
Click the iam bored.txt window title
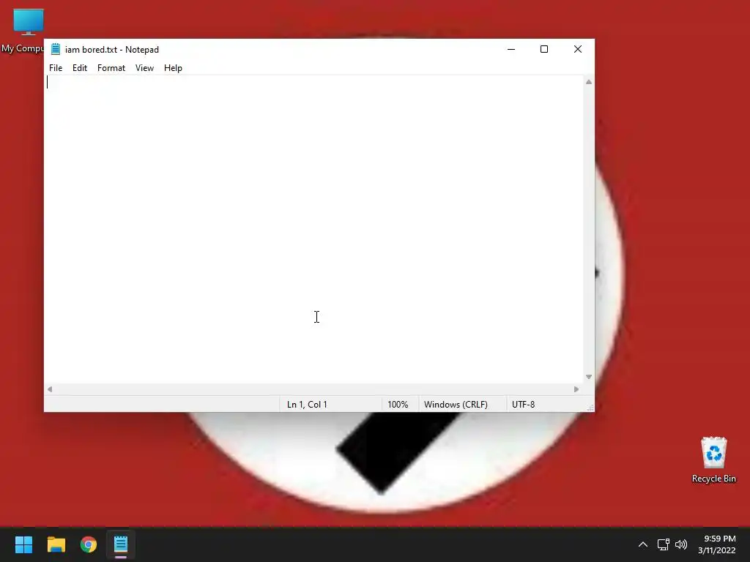click(112, 50)
